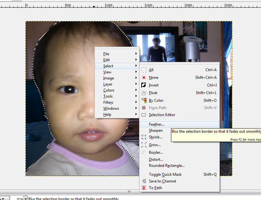
Task: Choose Rounded Rectangle... option
Action: point(180,166)
